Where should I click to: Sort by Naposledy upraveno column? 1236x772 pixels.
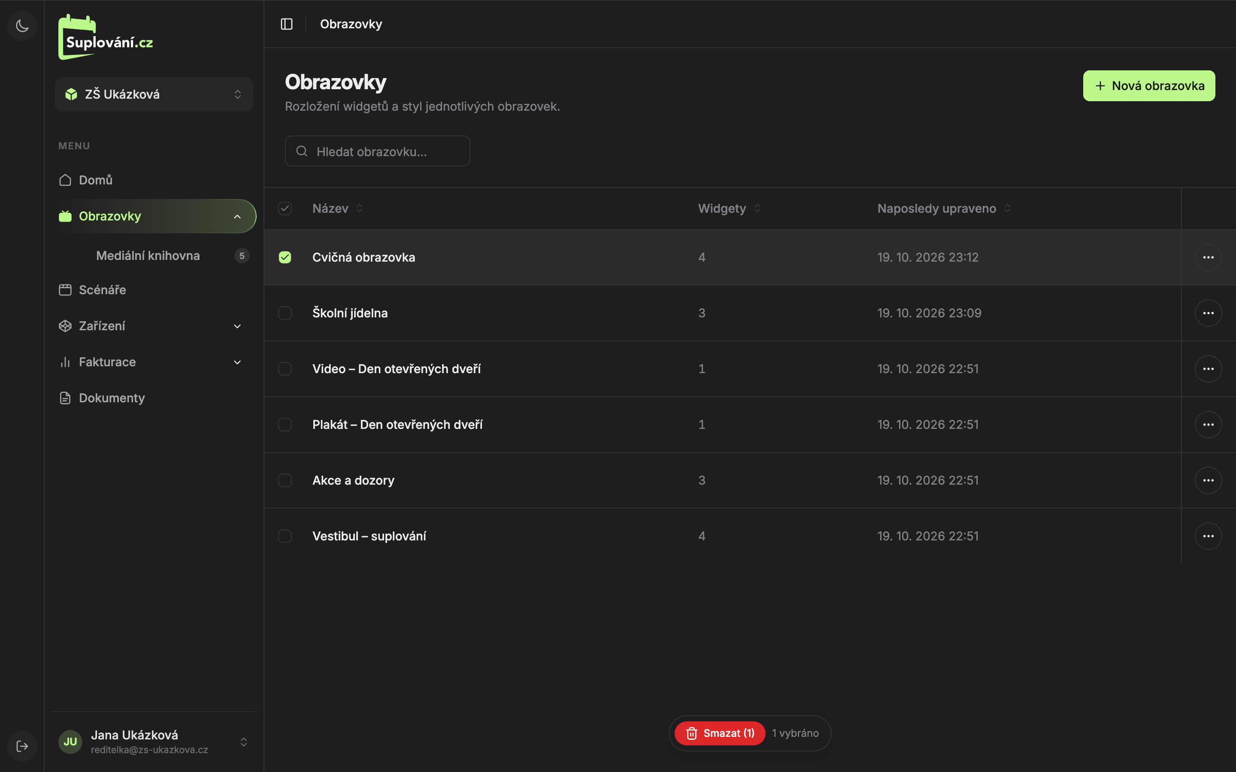(x=944, y=208)
